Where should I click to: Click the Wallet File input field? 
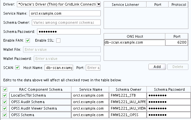(x=62, y=49)
